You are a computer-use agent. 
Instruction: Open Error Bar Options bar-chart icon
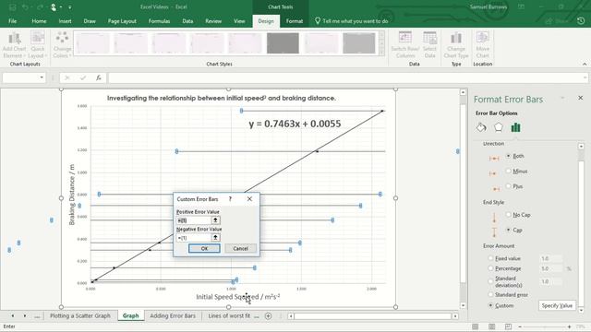515,127
